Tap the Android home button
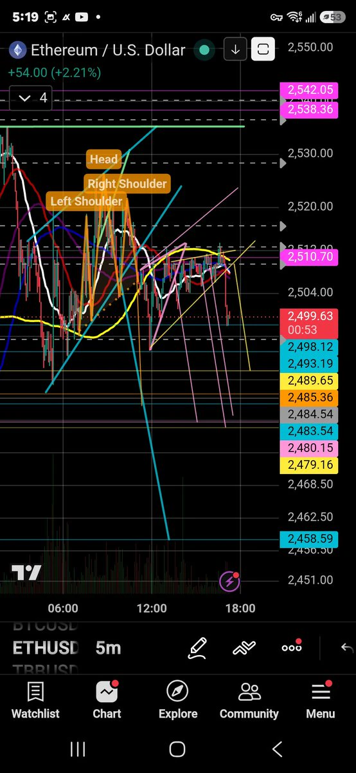The image size is (356, 773). tap(177, 749)
